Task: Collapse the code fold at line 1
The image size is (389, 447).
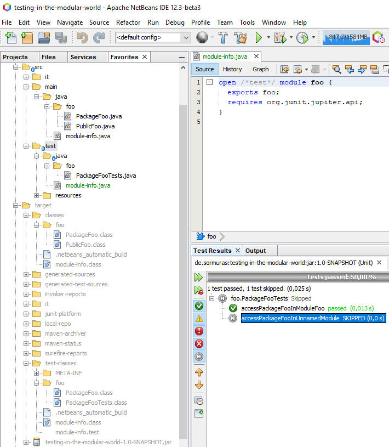Action: tap(210, 82)
